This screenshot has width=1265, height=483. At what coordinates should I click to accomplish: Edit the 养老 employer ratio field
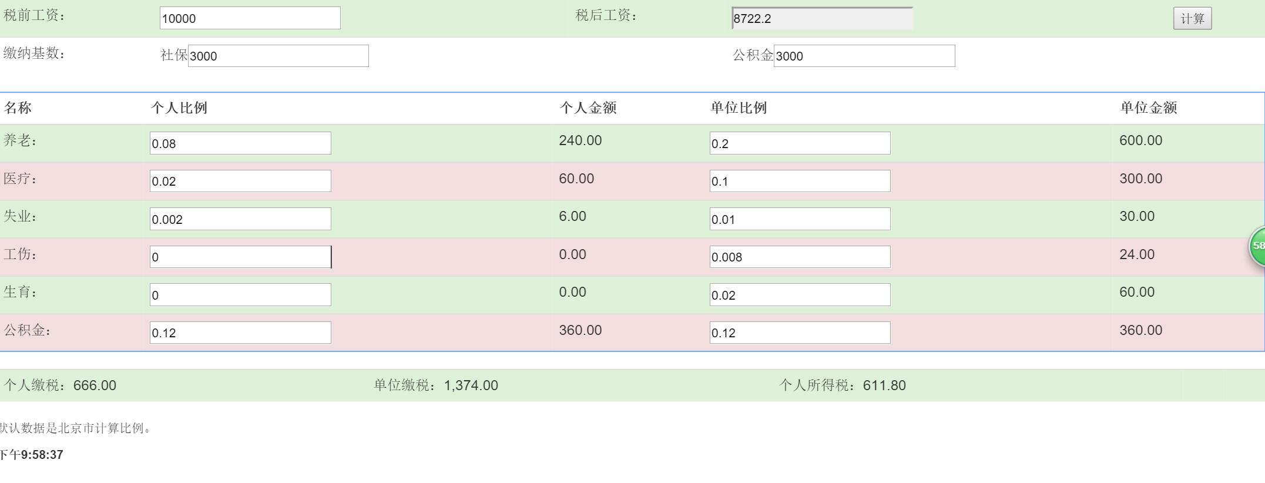tap(800, 143)
